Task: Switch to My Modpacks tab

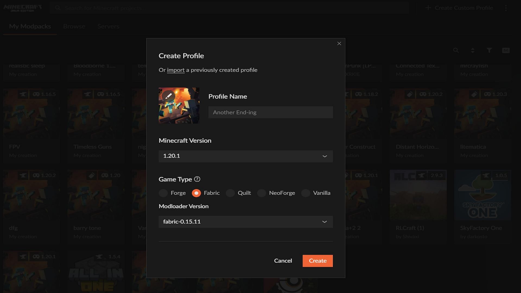Action: (x=30, y=26)
